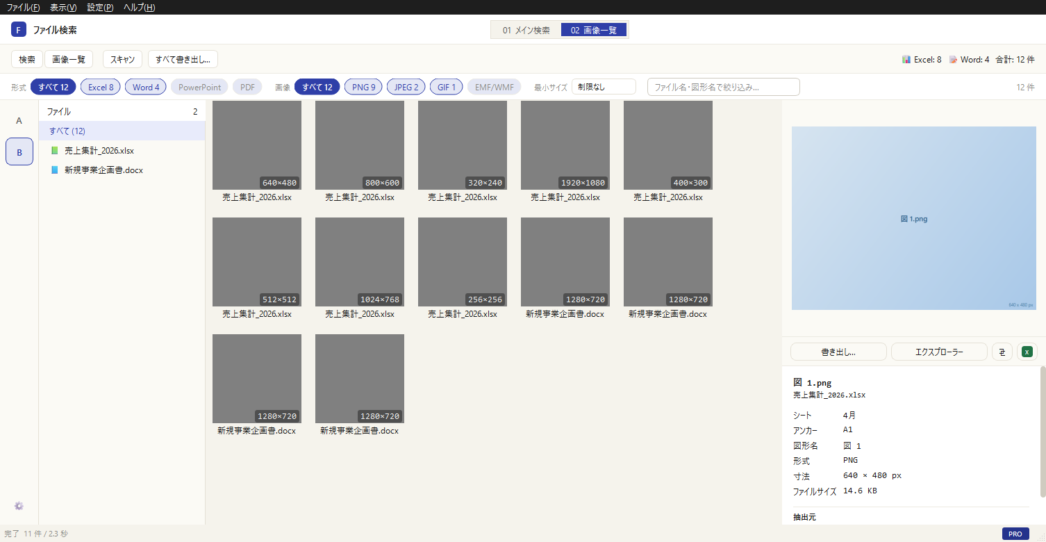Toggle the Word 4 format filter
1046x542 pixels.
coord(146,87)
